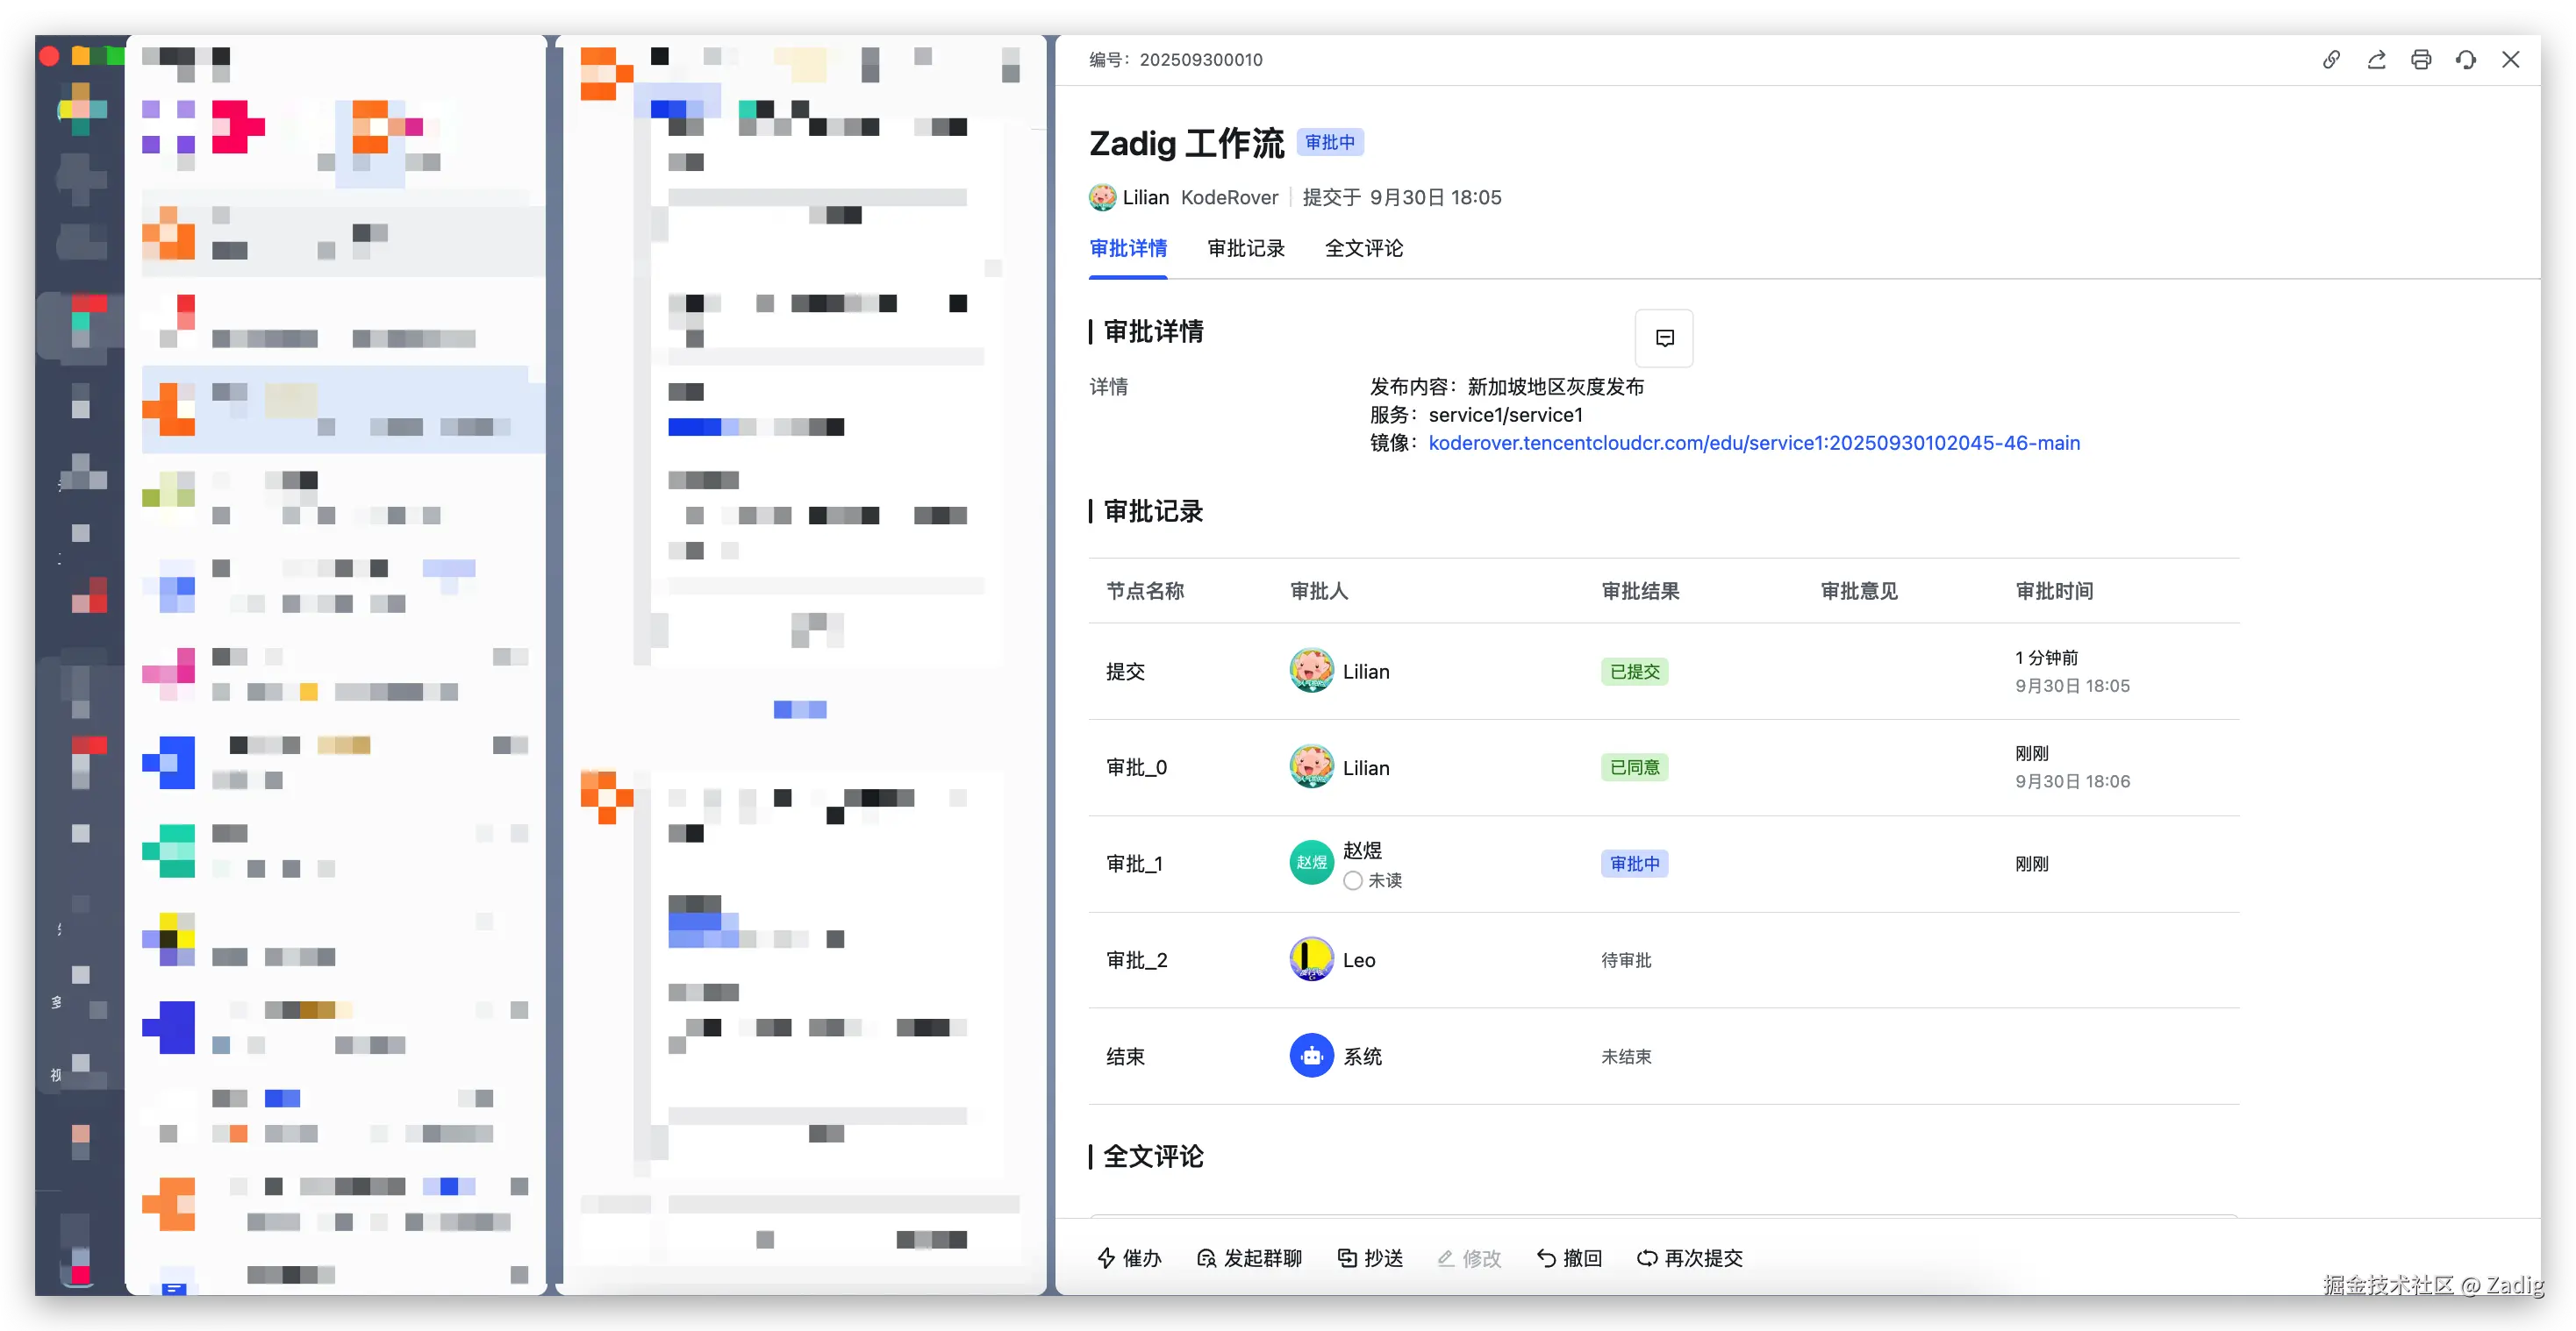The width and height of the screenshot is (2576, 1331).
Task: Click the share arrow icon
Action: (x=2376, y=60)
